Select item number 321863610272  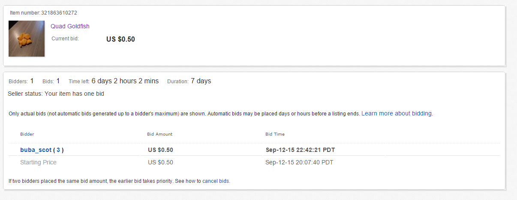[x=59, y=13]
